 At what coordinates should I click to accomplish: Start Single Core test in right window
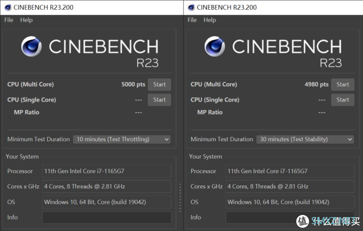coord(343,100)
